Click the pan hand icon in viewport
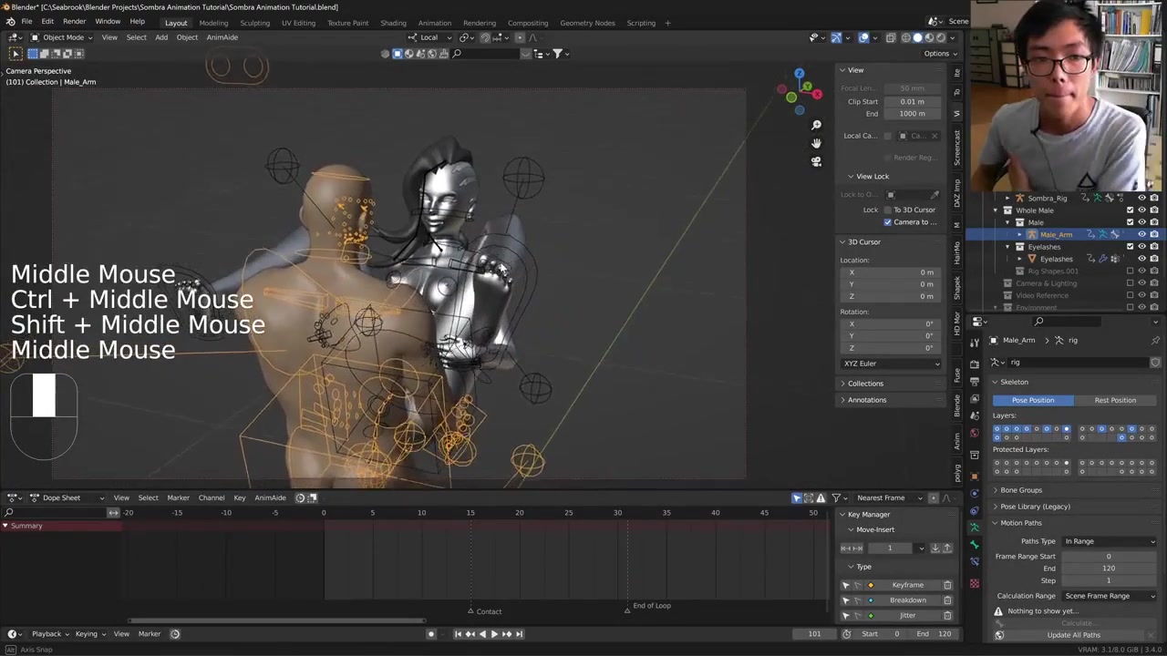This screenshot has width=1167, height=656. [x=816, y=143]
